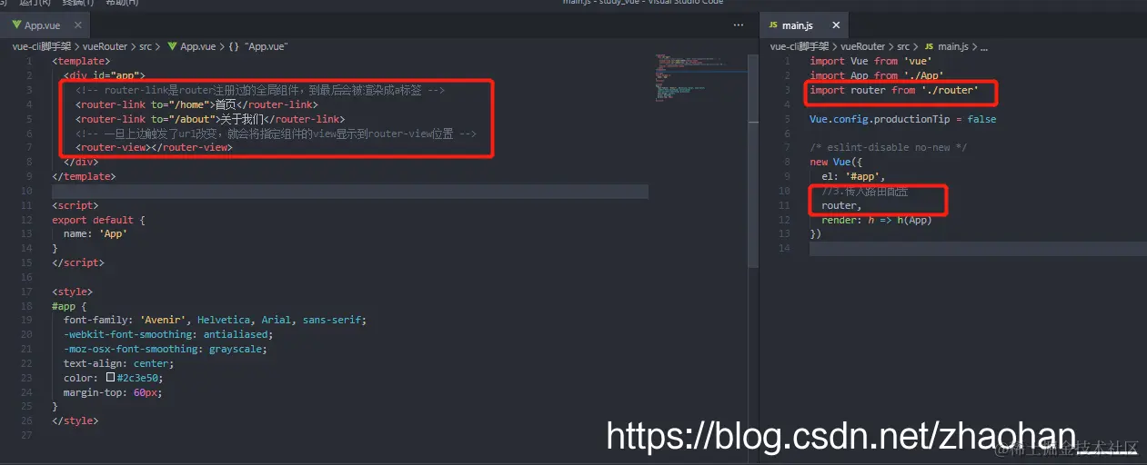Click the import Vue from 'vue' line
Image resolution: width=1147 pixels, height=465 pixels.
coord(870,61)
